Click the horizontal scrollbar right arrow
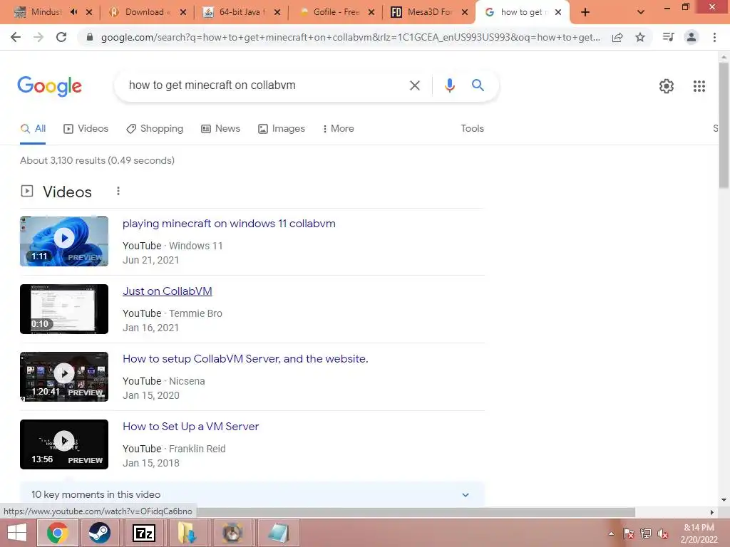This screenshot has width=730, height=547. [711, 512]
